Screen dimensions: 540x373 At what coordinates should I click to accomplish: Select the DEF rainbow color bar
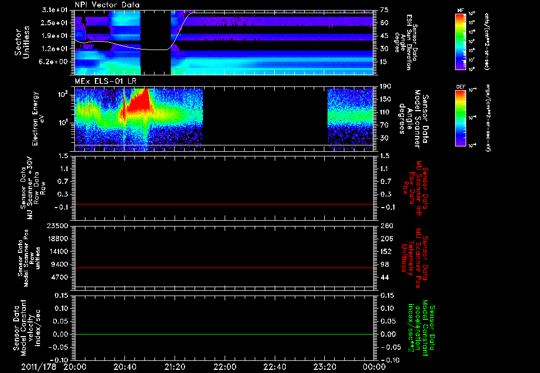tap(460, 118)
